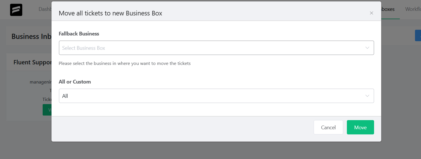Image resolution: width=421 pixels, height=159 pixels.
Task: Click the Fluent Support logo icon
Action: click(x=16, y=10)
